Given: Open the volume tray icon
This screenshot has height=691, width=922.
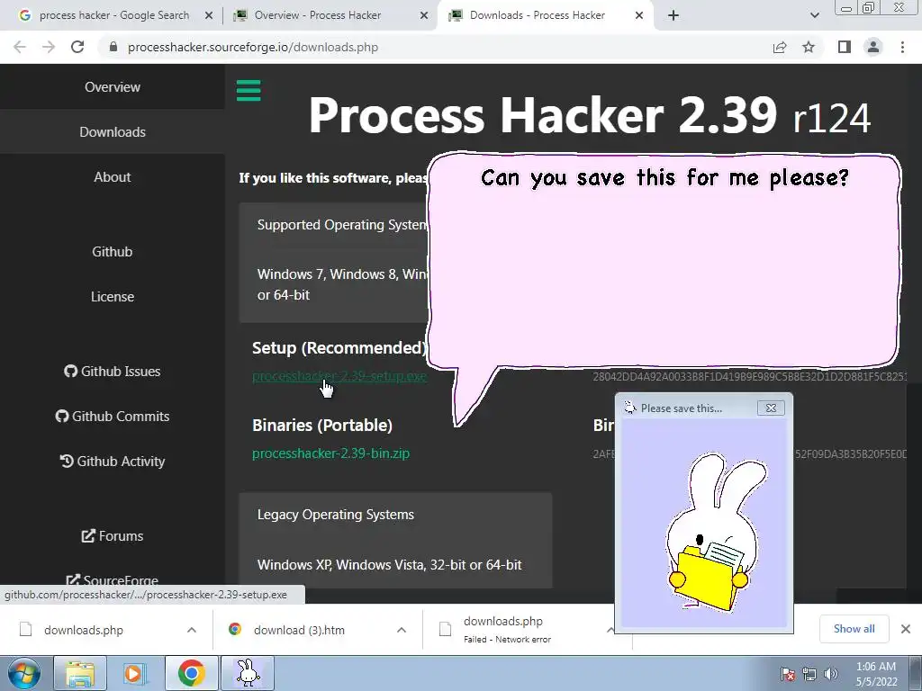Looking at the screenshot, I should (830, 674).
